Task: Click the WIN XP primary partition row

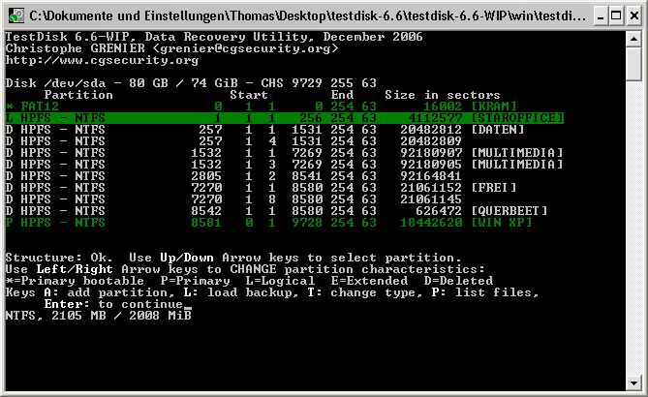Action: [x=268, y=223]
